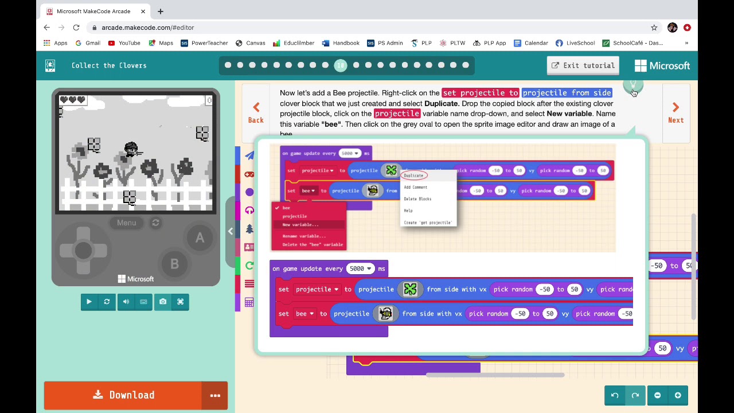734x413 pixels.
Task: Open the Music category with headphones icon
Action: click(x=249, y=211)
